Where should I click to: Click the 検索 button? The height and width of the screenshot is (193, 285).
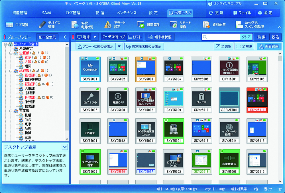[x=262, y=37]
